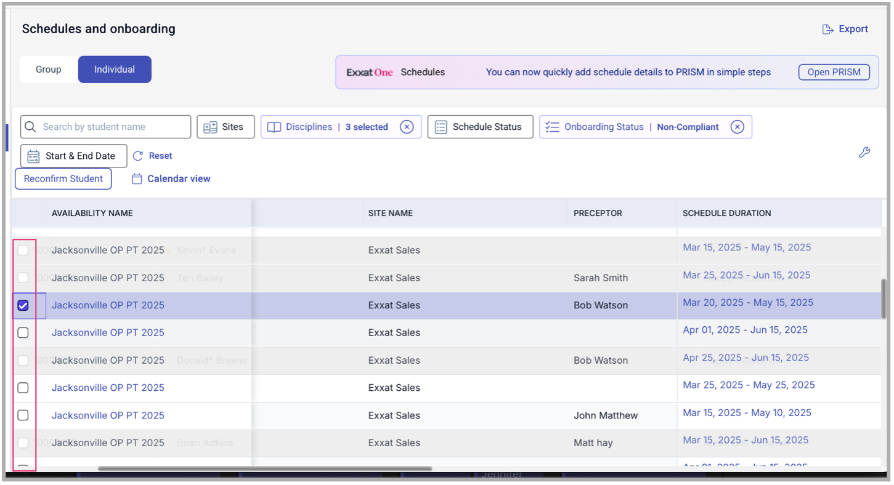
Task: Open the Sites filter dropdown
Action: pyautogui.click(x=226, y=127)
